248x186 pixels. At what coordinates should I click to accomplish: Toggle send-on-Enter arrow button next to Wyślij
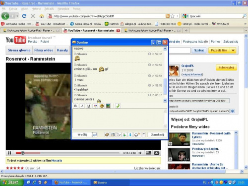point(95,135)
